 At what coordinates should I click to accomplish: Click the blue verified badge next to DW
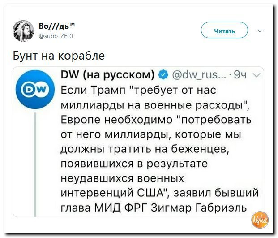(x=163, y=75)
